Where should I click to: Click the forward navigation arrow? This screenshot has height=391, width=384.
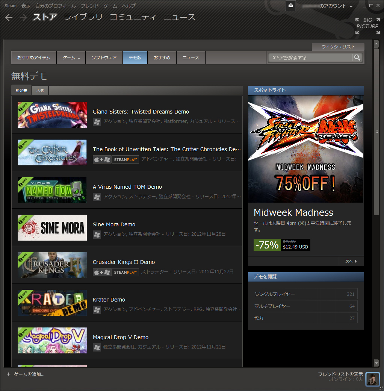[x=23, y=17]
